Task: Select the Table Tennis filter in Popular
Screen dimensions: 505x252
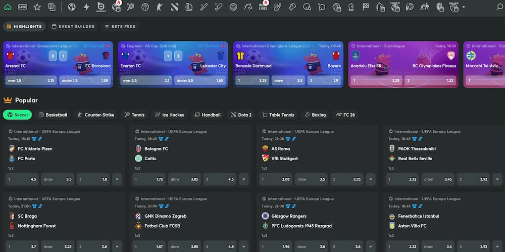Action: (x=278, y=115)
